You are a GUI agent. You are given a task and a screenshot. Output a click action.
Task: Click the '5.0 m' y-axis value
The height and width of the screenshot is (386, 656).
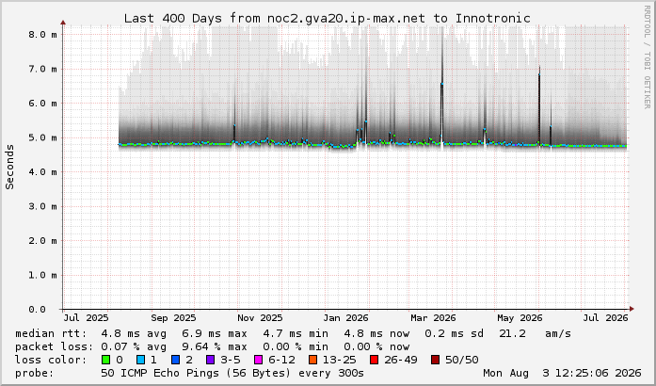[42, 137]
